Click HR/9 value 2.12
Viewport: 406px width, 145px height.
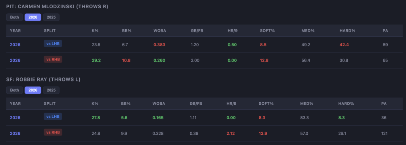tap(231, 134)
